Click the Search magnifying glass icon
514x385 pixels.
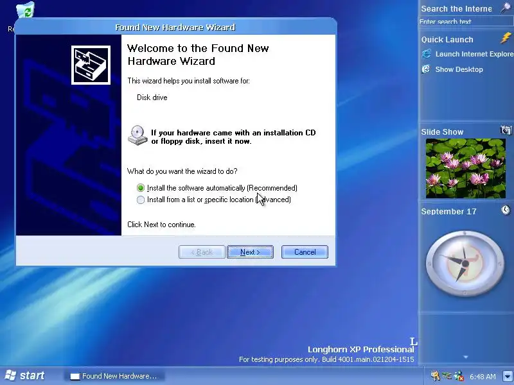(x=506, y=8)
